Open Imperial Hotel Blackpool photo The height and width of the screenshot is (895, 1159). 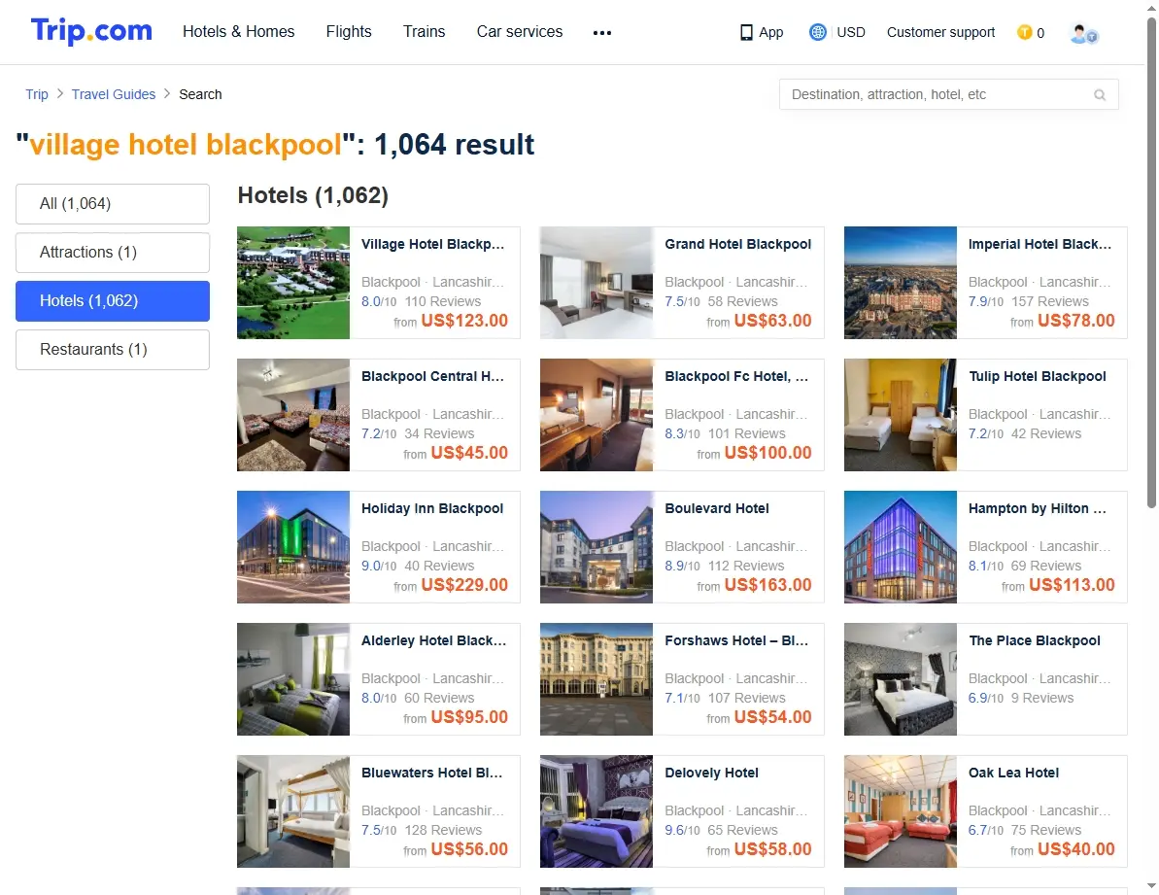(x=901, y=283)
